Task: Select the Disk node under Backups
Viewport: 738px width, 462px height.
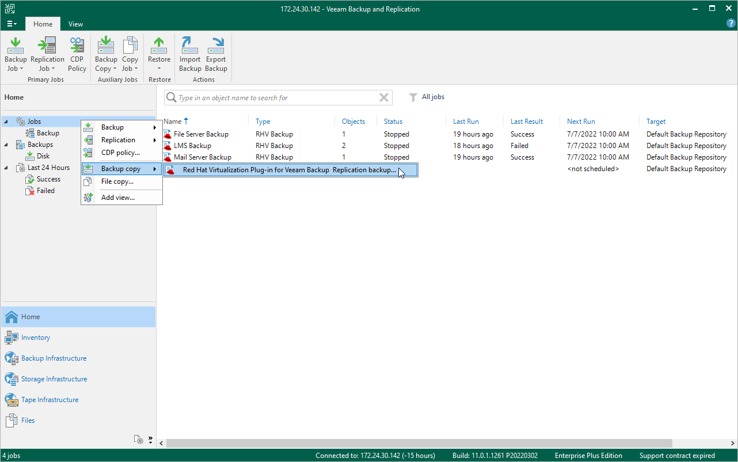Action: pyautogui.click(x=43, y=156)
